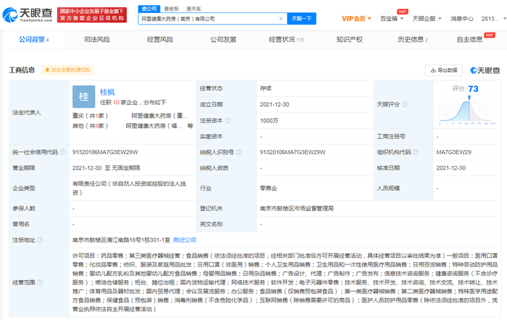The image size is (507, 320).
Task: Click the 附近公司 nearby companies link
Action: 185,240
